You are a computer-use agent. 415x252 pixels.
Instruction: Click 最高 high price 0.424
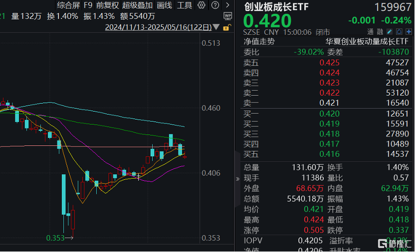[314, 220]
